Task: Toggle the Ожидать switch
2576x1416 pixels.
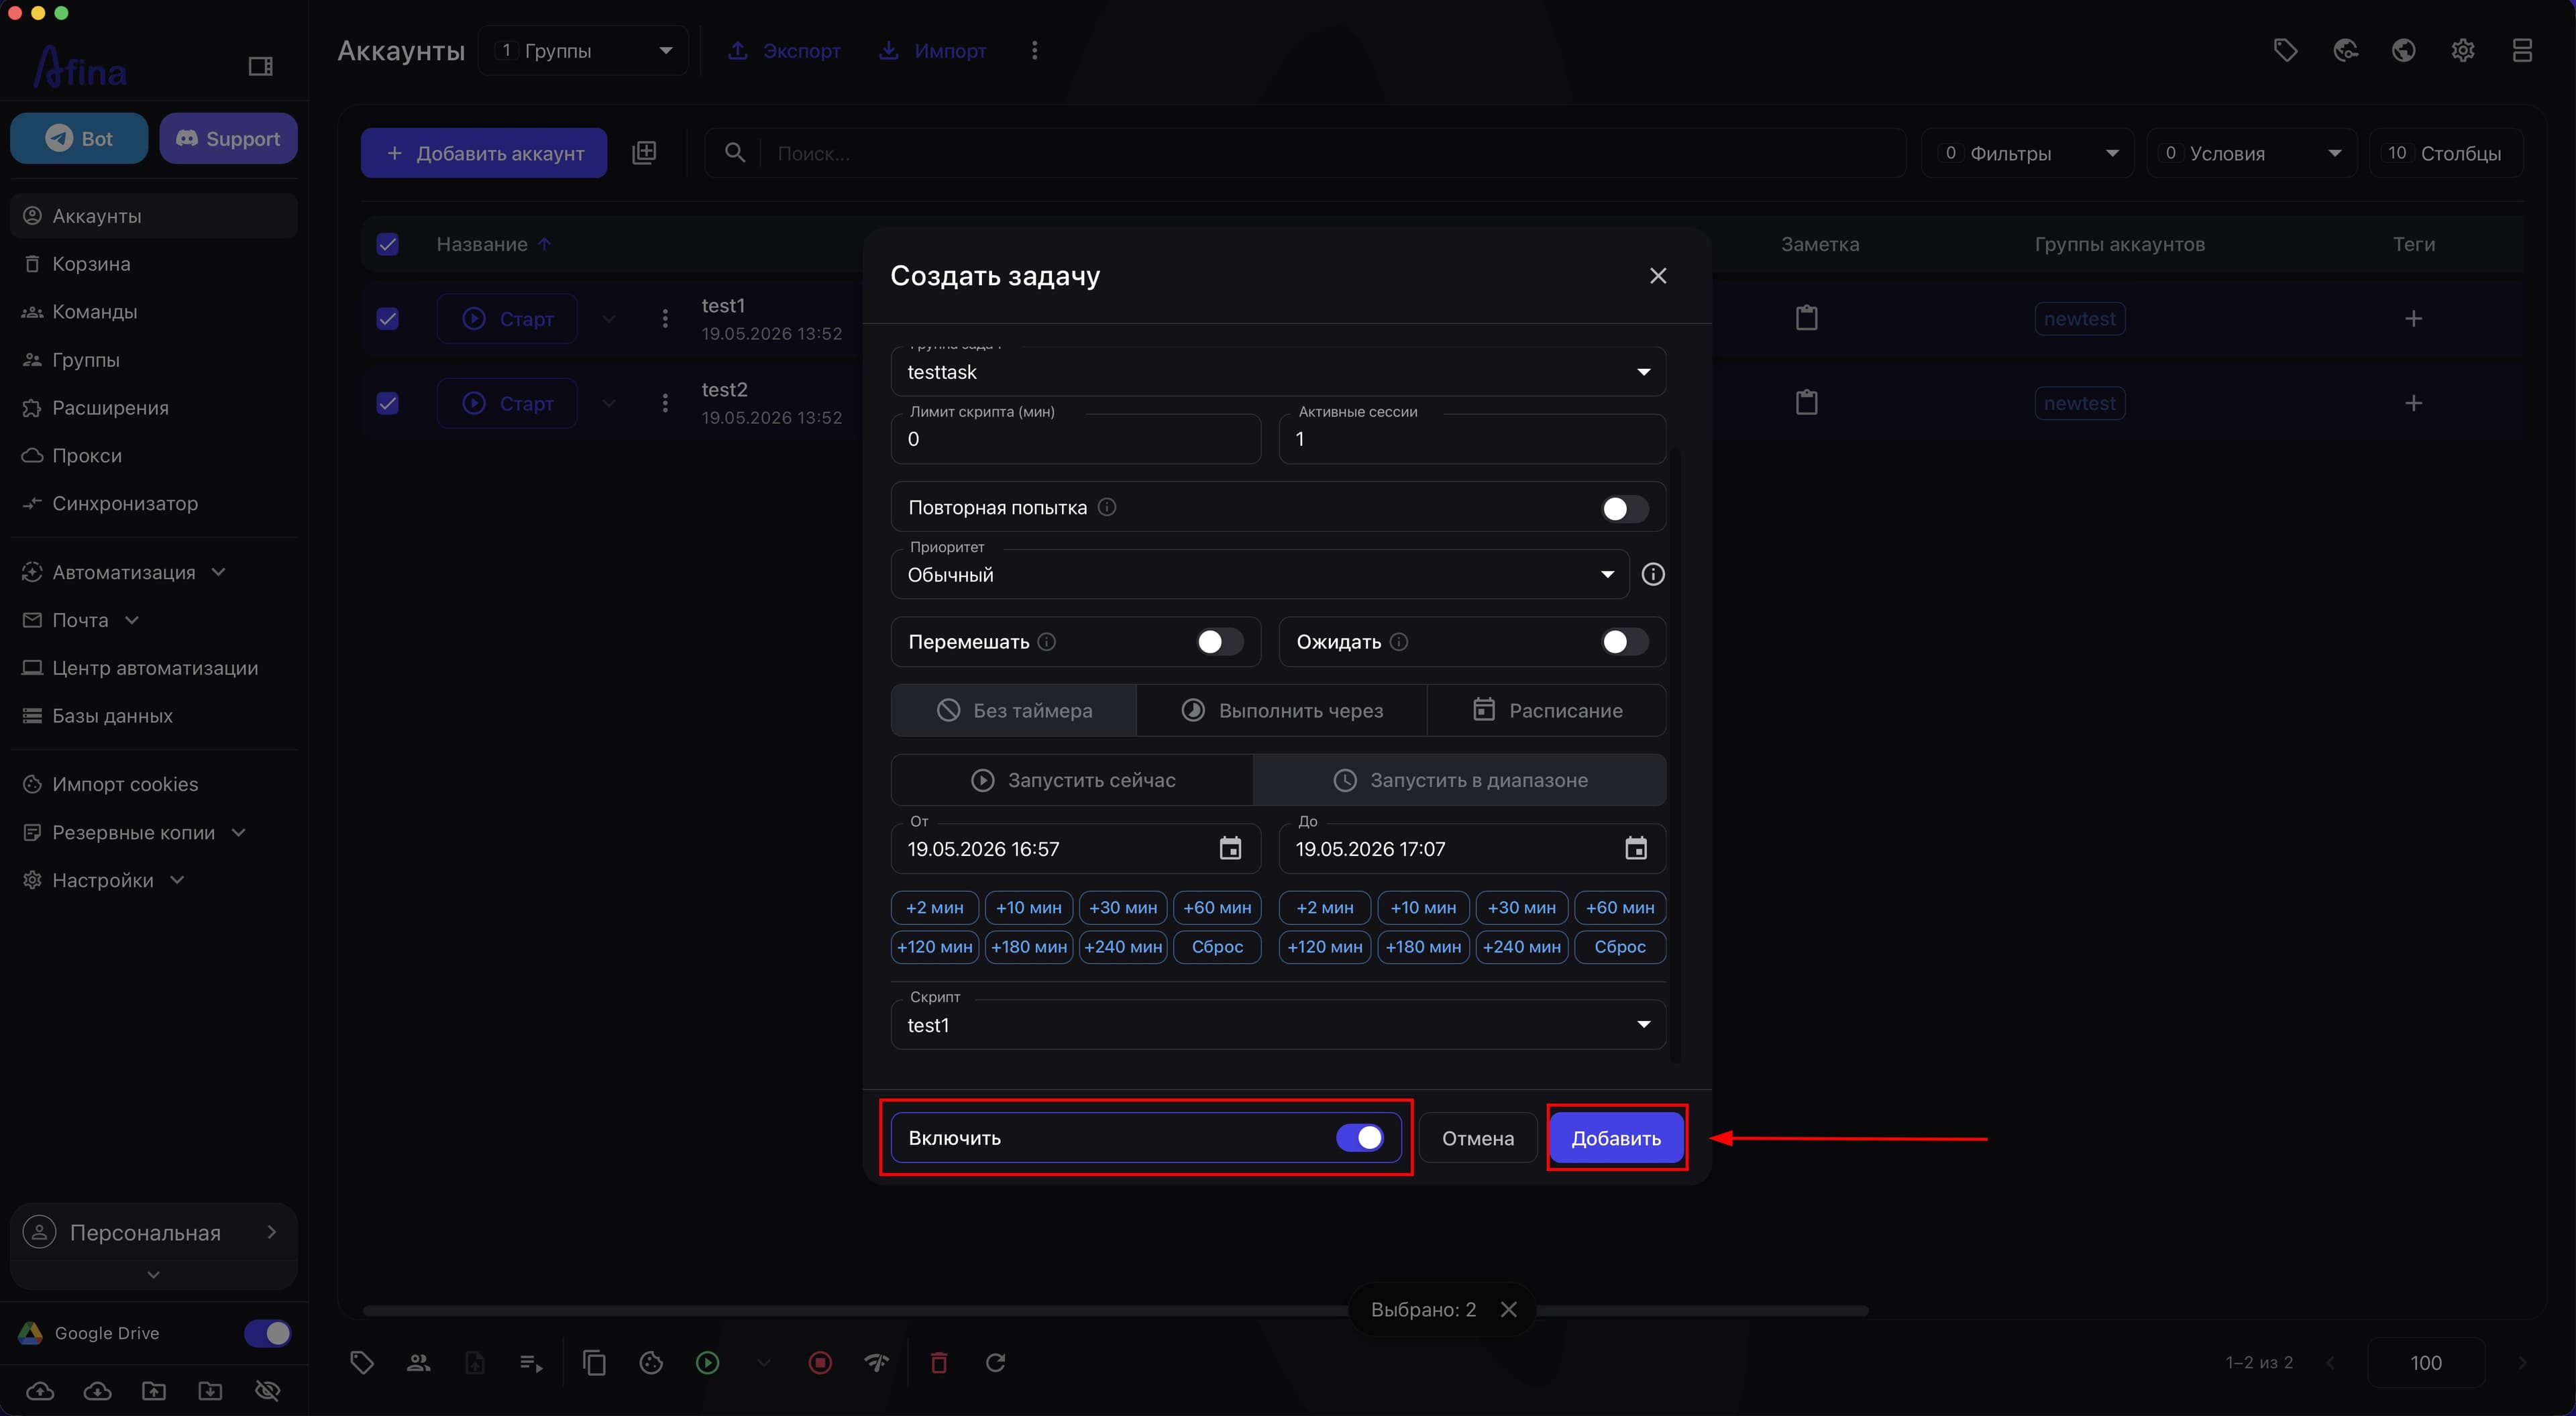Action: 1624,642
